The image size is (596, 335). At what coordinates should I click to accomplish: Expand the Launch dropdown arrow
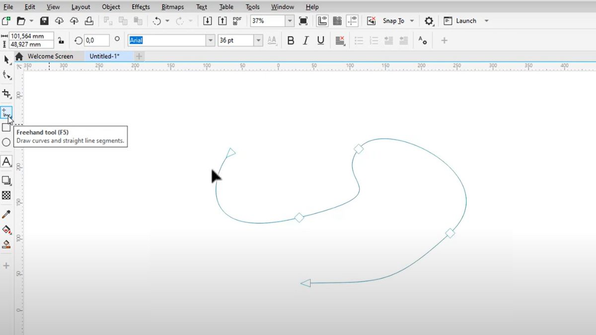pos(486,21)
